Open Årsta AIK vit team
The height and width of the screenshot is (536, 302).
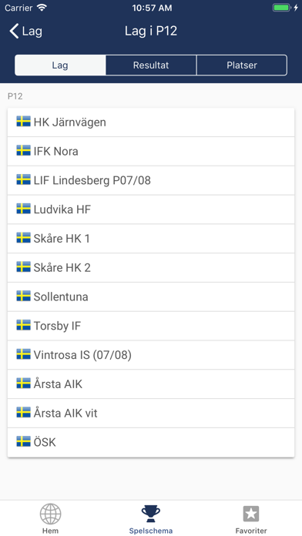point(151,413)
